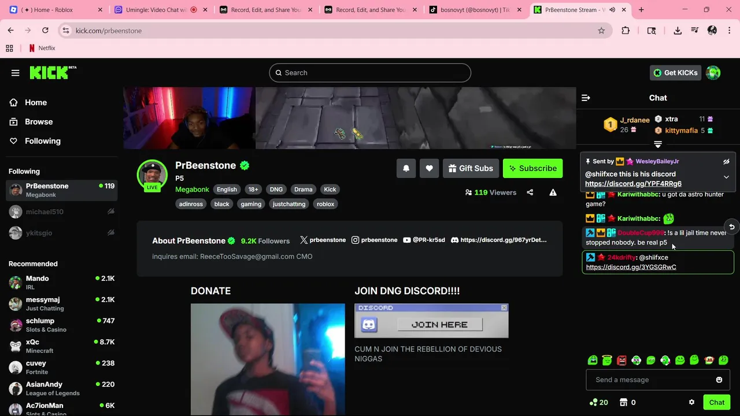
Task: Collapse the chat panel
Action: (x=586, y=98)
